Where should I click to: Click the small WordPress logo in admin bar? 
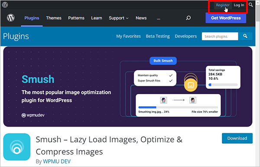click(x=5, y=5)
